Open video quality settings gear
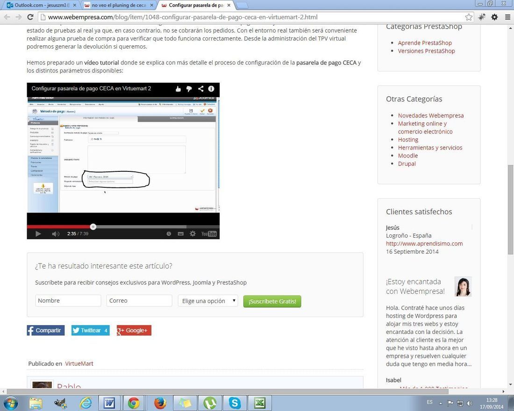 (193, 234)
